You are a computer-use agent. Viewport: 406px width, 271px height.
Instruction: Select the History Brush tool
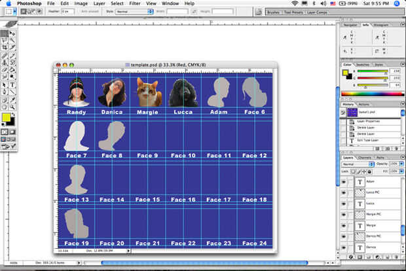tap(12, 62)
